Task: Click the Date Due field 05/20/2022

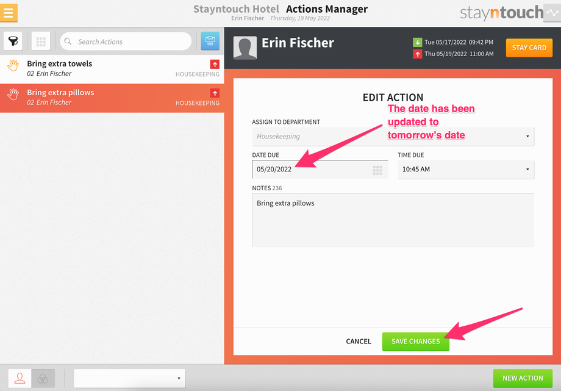Action: point(320,170)
